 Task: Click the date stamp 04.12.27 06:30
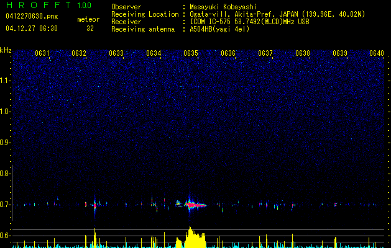pos(32,29)
